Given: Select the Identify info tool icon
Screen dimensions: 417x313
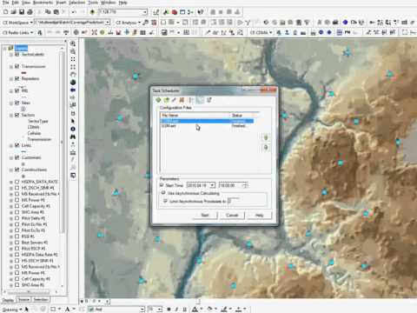Looking at the screenshot, I should point(73,129).
